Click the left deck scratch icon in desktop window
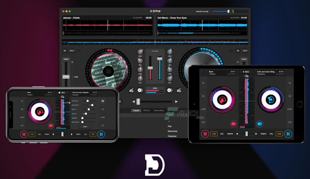This screenshot has width=310, height=179. click(132, 90)
